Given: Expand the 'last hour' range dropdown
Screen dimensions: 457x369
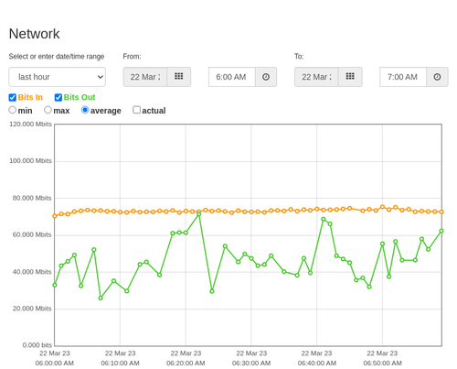Looking at the screenshot, I should 58,77.
